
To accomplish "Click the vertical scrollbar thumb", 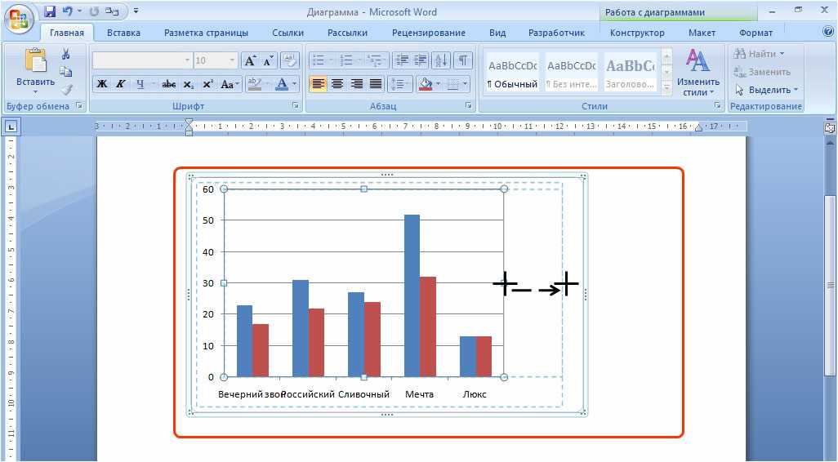I will 830,285.
